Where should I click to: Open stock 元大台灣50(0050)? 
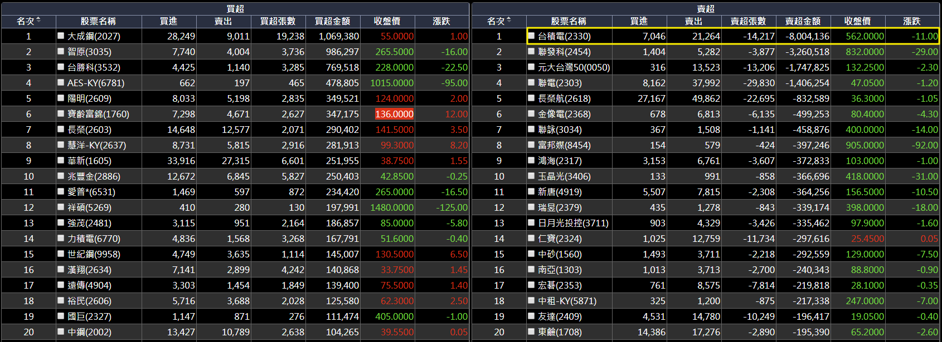click(574, 67)
